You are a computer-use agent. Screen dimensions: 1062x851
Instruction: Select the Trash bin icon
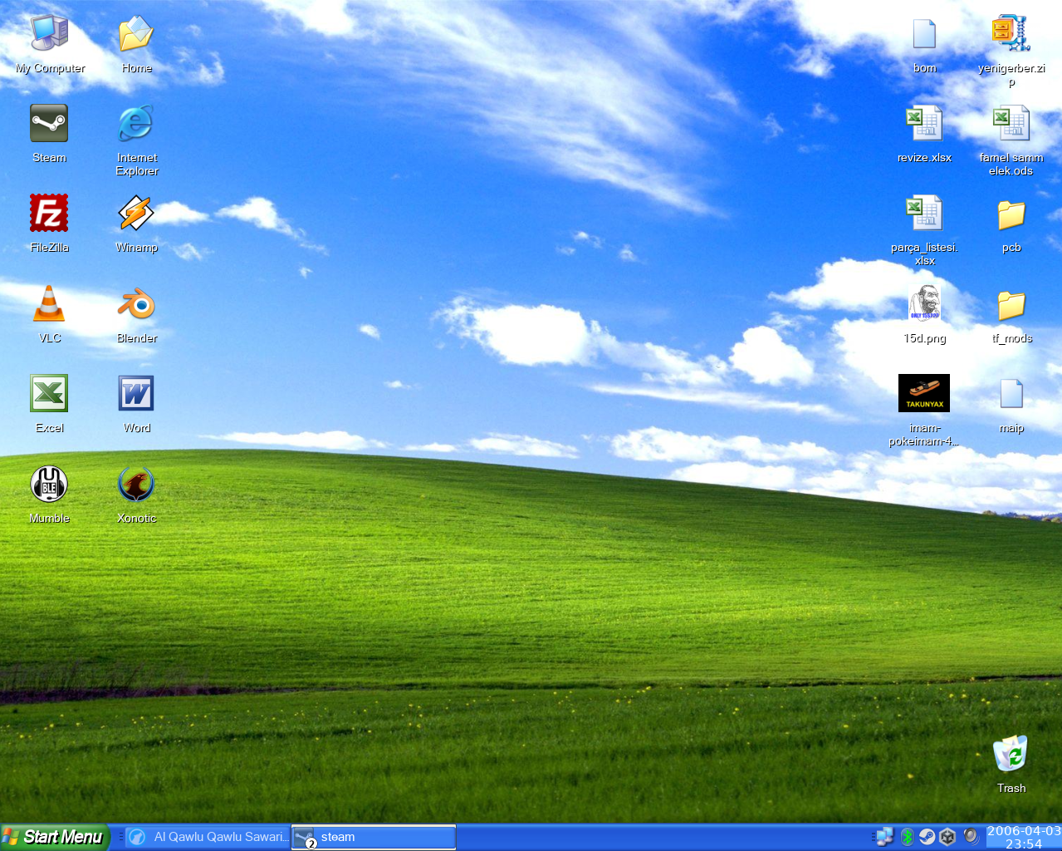1011,754
